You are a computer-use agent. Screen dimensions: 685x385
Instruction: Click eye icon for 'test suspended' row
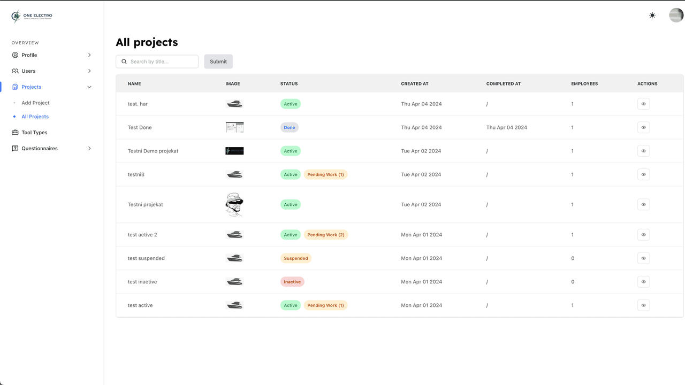(x=643, y=258)
